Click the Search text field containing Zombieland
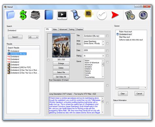The image size is (155, 127). 23,31
